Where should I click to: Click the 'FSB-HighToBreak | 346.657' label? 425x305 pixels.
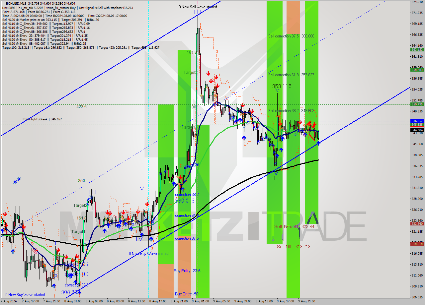click(42, 119)
